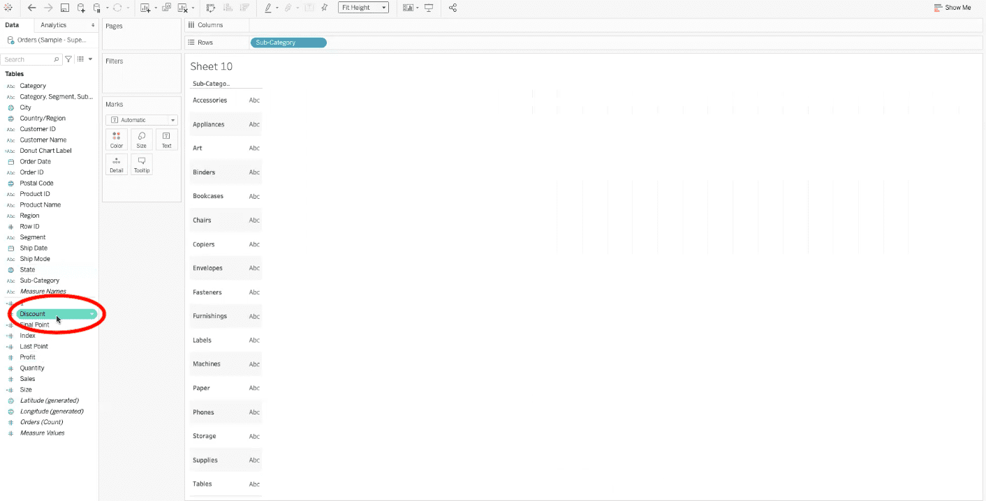Open the Fit Height dropdown
The width and height of the screenshot is (986, 501).
pyautogui.click(x=363, y=8)
